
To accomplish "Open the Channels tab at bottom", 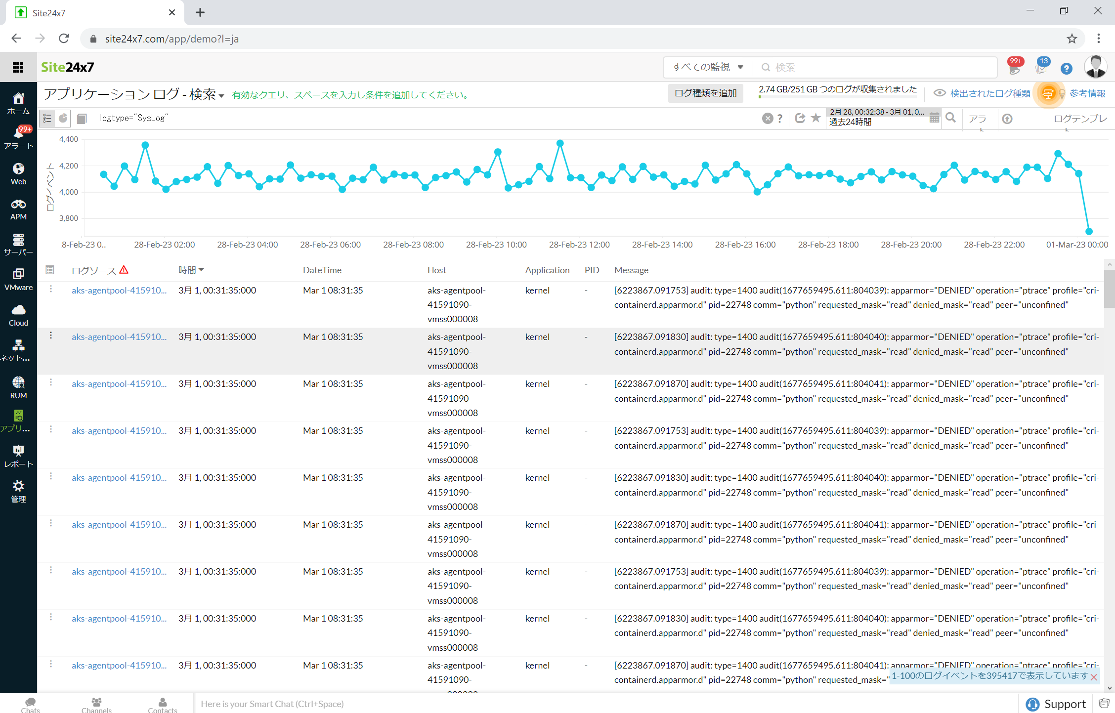I will [96, 704].
